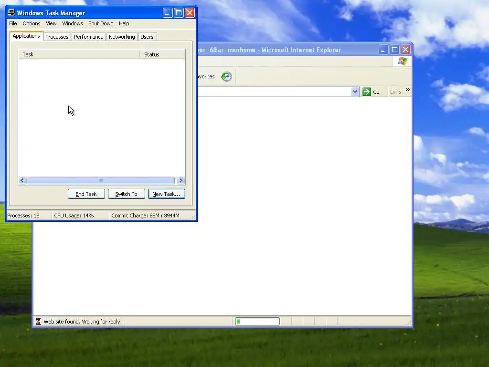Switch to the Applications tab

(26, 36)
